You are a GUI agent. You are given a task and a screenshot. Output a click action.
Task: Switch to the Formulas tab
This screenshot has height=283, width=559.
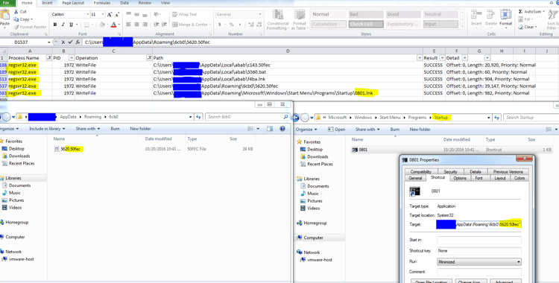pyautogui.click(x=101, y=3)
